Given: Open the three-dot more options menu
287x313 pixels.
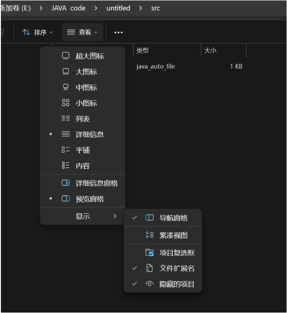Looking at the screenshot, I should click(x=118, y=32).
